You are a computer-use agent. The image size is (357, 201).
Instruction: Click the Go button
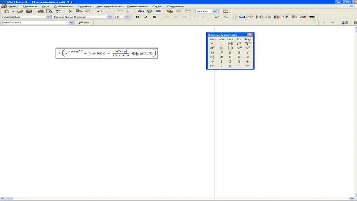(84, 22)
